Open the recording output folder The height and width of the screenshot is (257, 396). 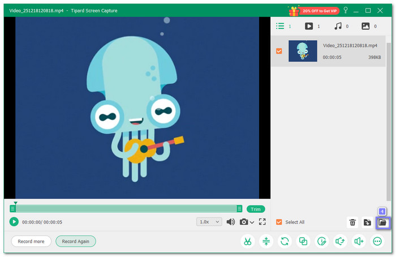click(382, 222)
